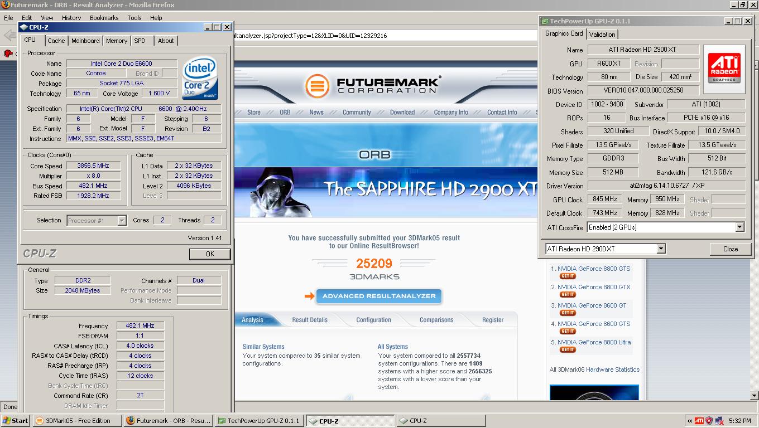Click the orange arrow beside Advanced ResultAnalyzer

pos(309,296)
